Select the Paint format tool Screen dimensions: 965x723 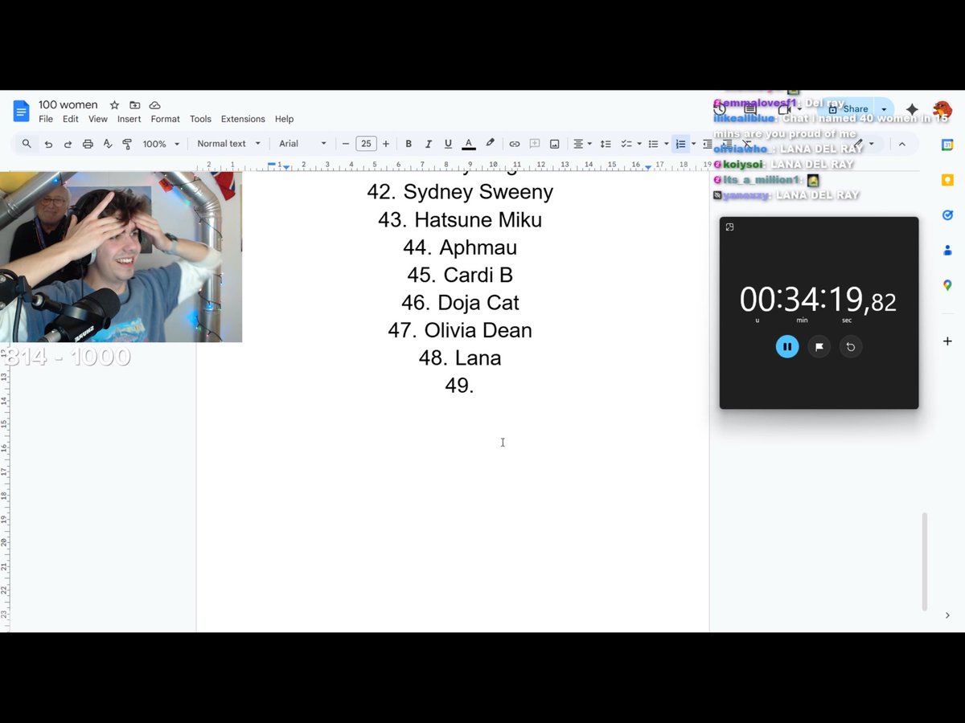pos(127,144)
